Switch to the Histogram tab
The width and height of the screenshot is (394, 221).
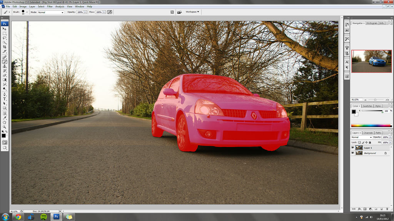(372, 23)
